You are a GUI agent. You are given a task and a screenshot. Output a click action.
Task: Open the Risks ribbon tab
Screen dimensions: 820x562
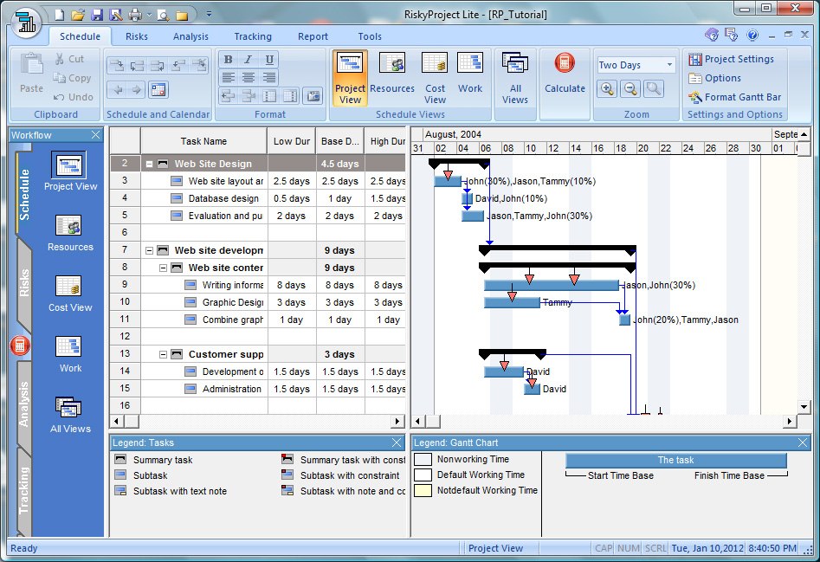coord(136,36)
